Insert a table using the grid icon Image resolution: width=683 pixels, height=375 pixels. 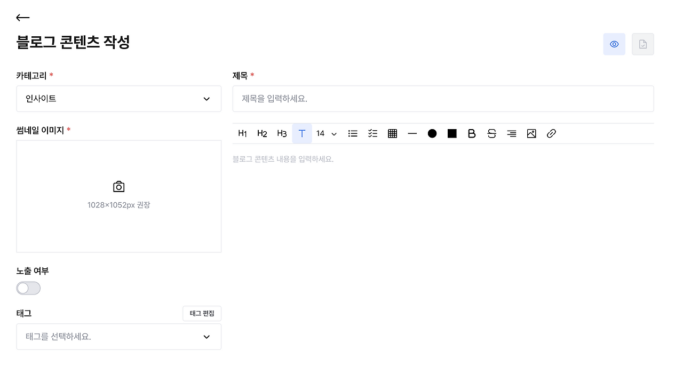[x=392, y=133]
